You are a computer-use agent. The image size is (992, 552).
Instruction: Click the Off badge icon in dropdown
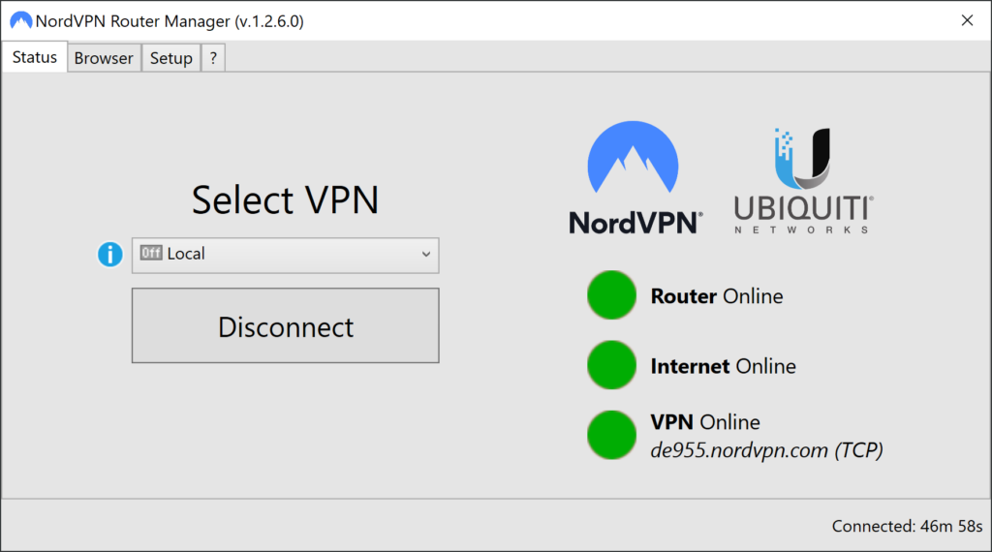[150, 254]
